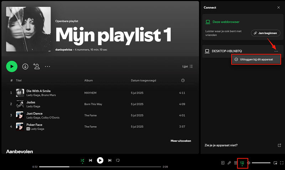Screen dimensions: 285x170
Task: Seek using the playback progress bar
Action: 100,167
